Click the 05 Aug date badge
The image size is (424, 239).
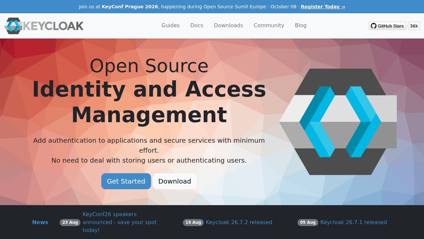pos(308,222)
